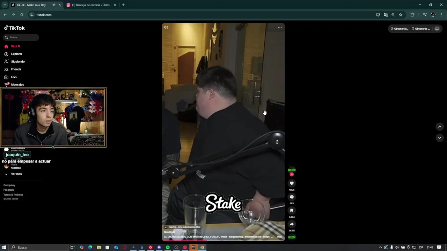Expand the Ver más followed accounts list
The height and width of the screenshot is (251, 447).
pos(13,174)
